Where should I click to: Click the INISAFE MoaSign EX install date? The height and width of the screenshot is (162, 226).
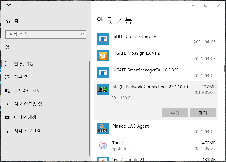(x=204, y=59)
